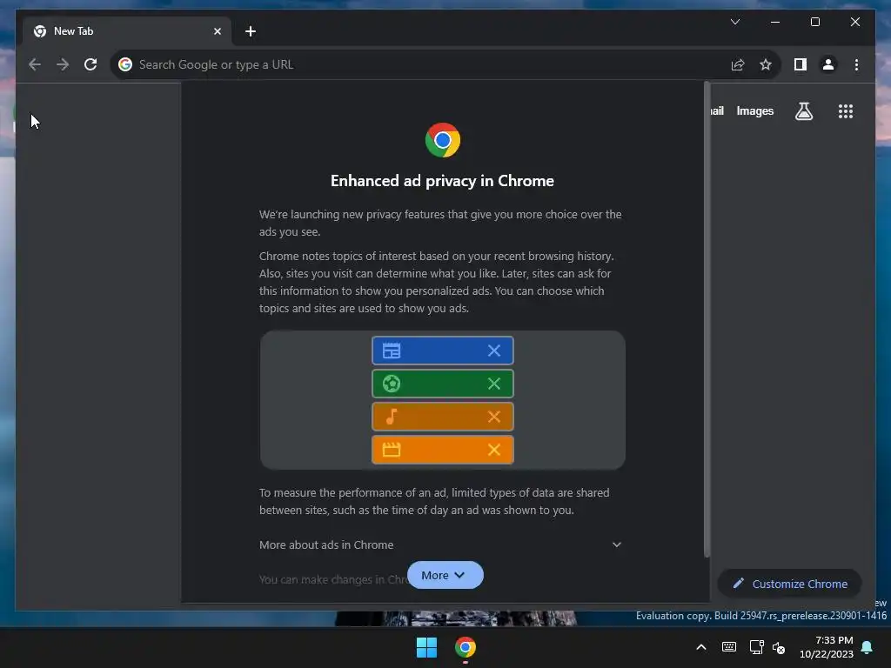
Task: Click movie clapperboard icon
Action: [x=392, y=450]
